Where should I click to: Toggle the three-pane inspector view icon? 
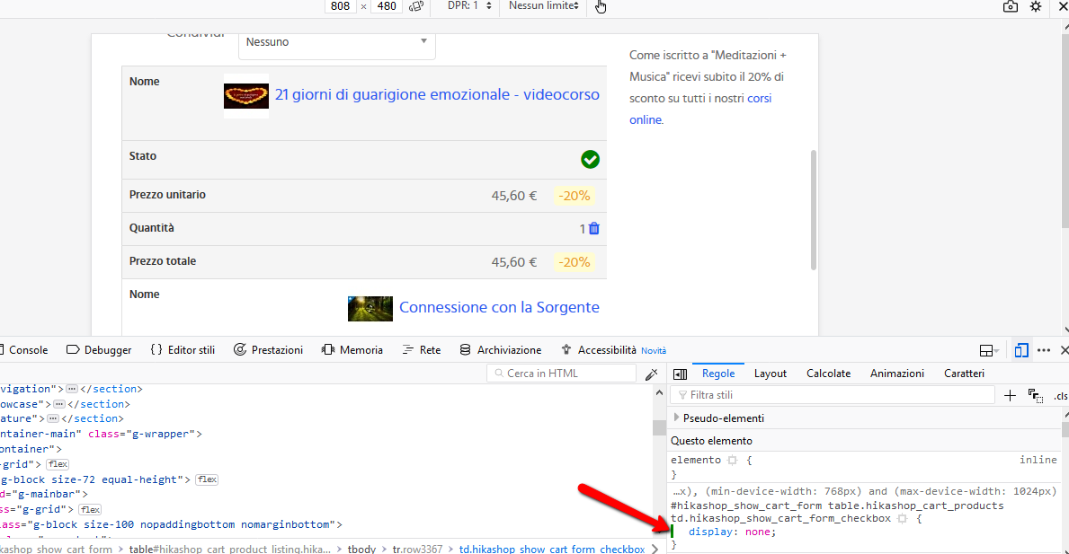[680, 374]
